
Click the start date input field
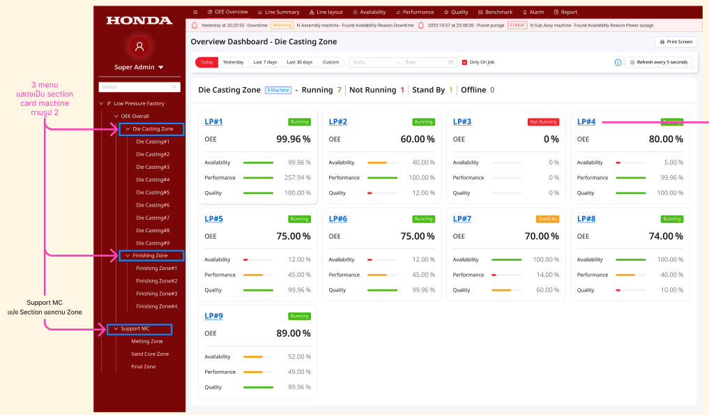pyautogui.click(x=373, y=62)
